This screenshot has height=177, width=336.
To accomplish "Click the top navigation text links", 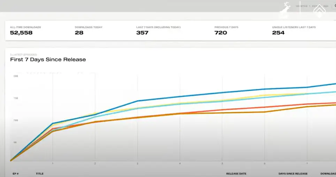I will (311, 6).
